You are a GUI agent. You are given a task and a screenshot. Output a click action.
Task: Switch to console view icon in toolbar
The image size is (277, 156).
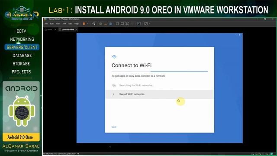click(139, 24)
